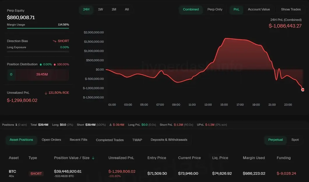View the 1M performance chart
Viewport: 309px width, 182px height.
tap(114, 9)
